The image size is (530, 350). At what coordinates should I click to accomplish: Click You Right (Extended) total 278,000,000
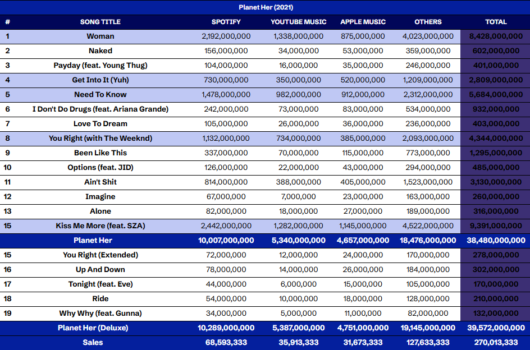[496, 255]
